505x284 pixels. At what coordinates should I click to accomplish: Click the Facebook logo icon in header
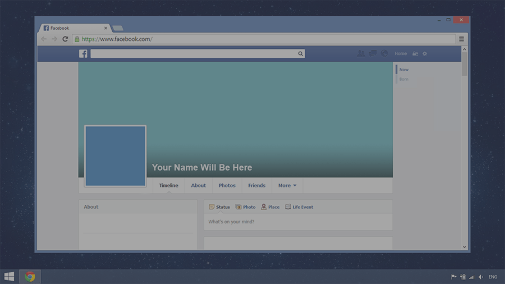coord(83,54)
